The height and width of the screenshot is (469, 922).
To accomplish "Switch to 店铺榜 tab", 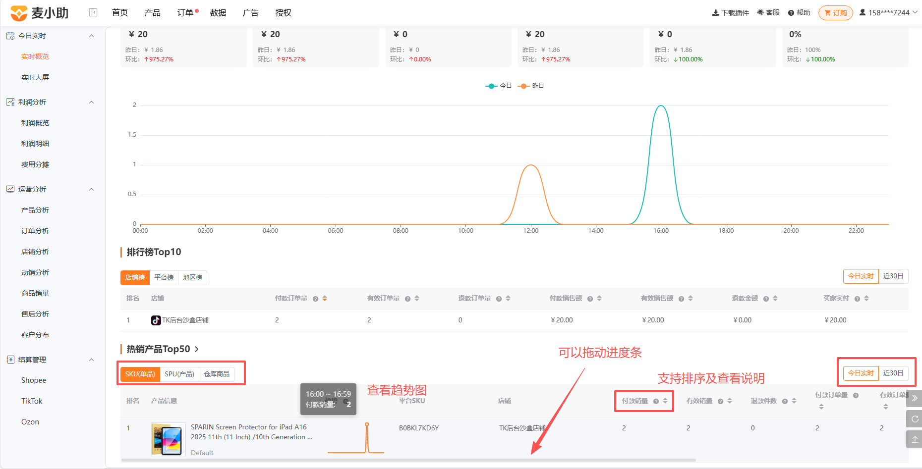I will coord(135,278).
